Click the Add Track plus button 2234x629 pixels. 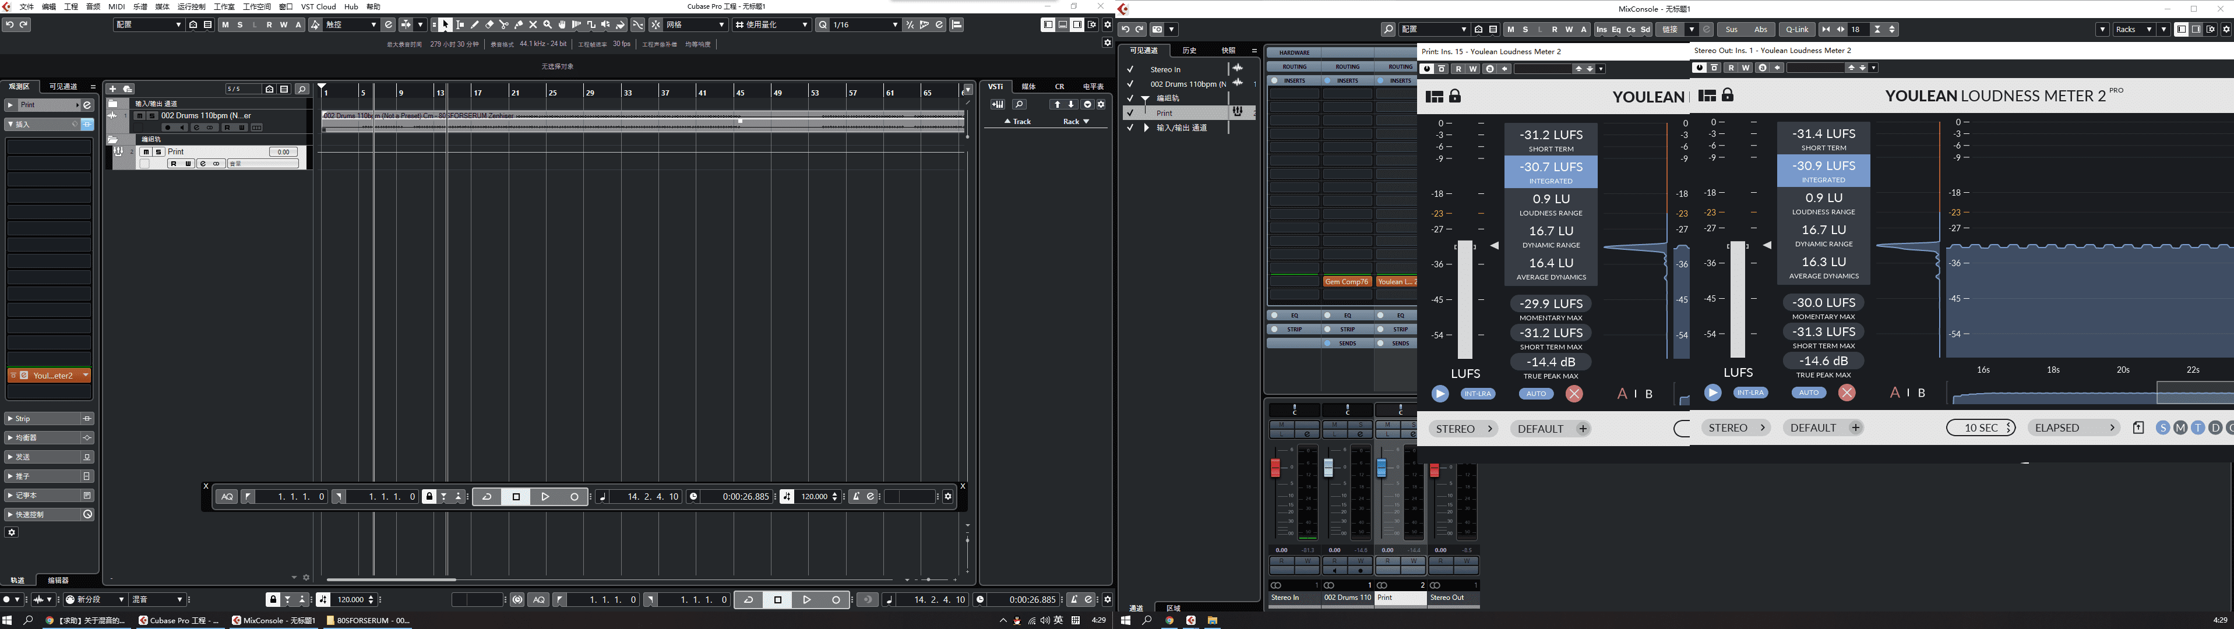pos(112,89)
